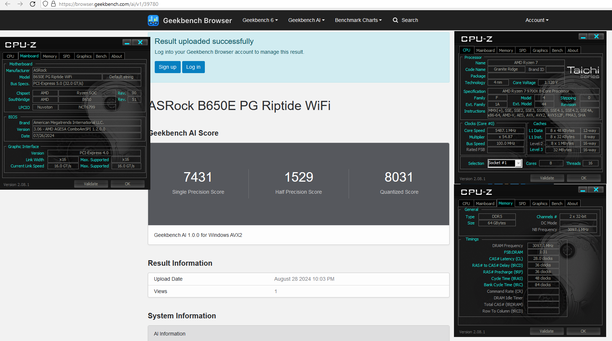Click the Geekbench Browser logo icon
612x341 pixels.
coord(153,20)
